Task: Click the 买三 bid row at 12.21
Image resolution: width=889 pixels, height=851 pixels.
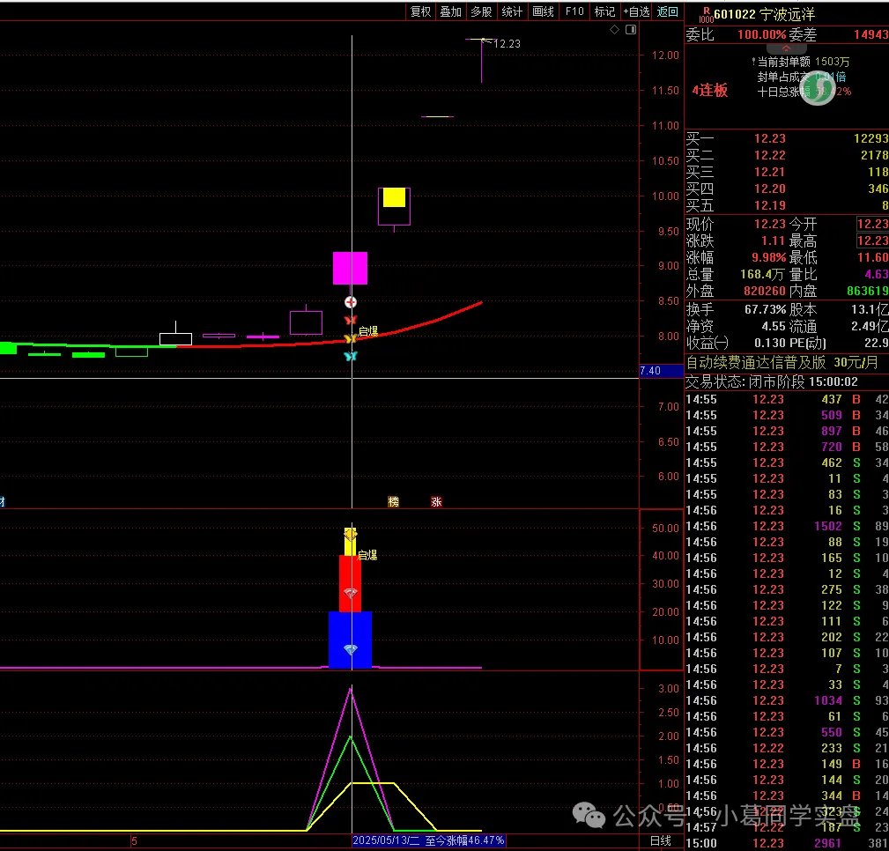Action: [x=787, y=172]
